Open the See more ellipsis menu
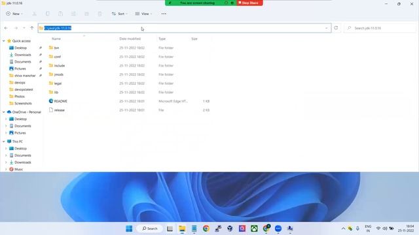Screen dimensions: 419x235 coord(164,14)
